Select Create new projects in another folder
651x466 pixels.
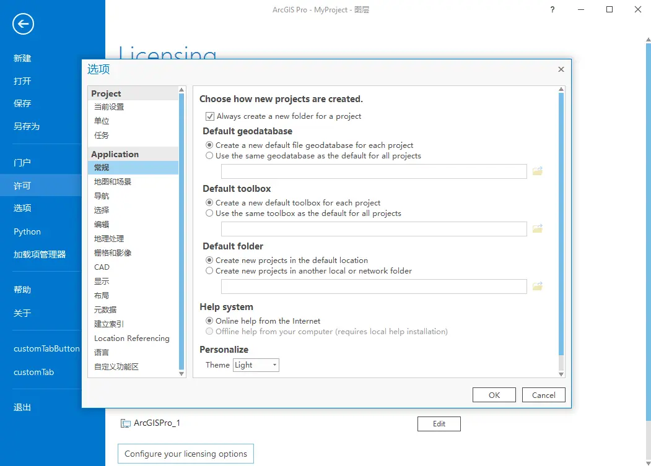tap(209, 270)
